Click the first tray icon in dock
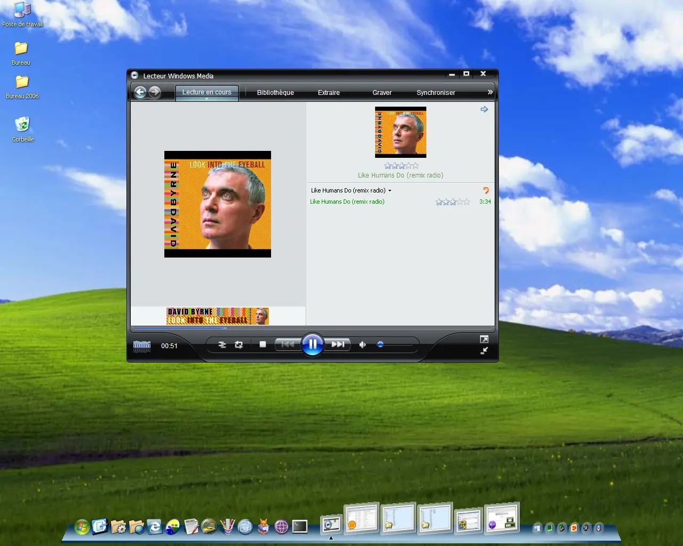Viewport: 683px width, 546px height. 537,528
